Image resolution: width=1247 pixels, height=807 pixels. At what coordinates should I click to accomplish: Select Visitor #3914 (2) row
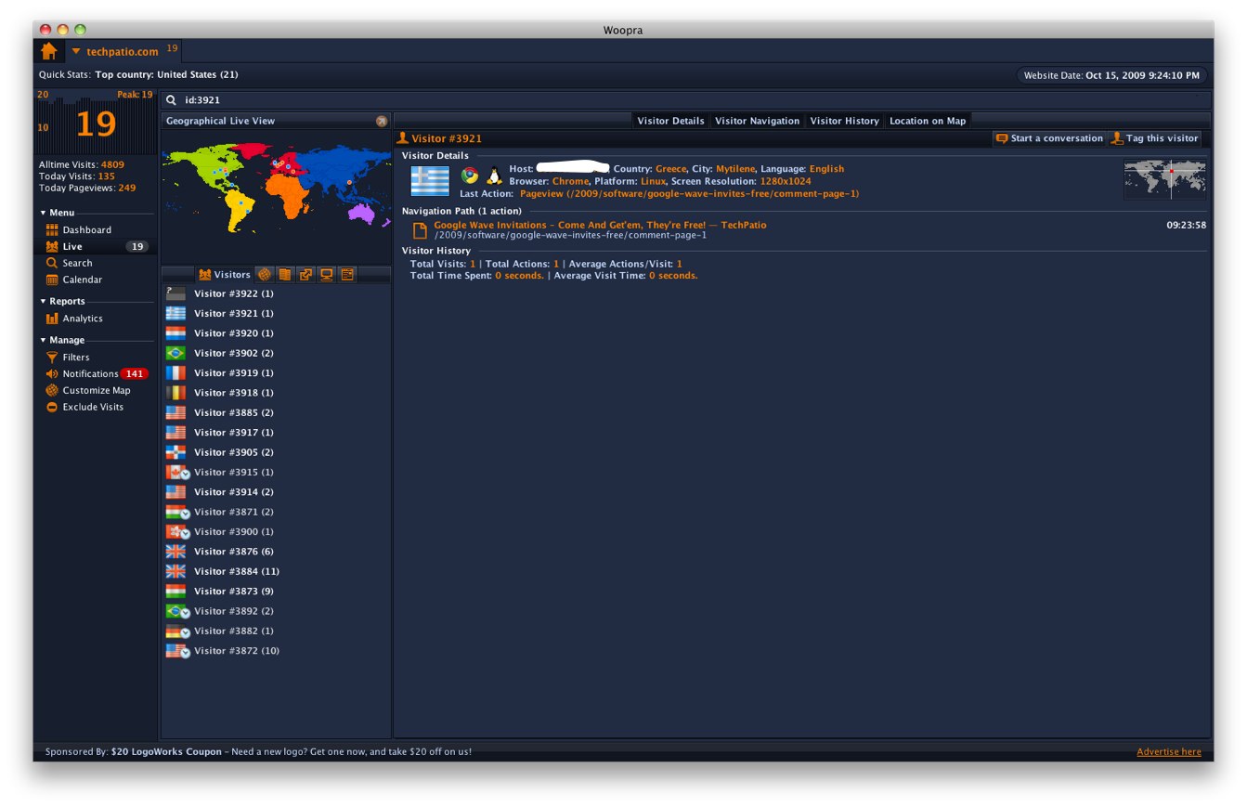(276, 492)
